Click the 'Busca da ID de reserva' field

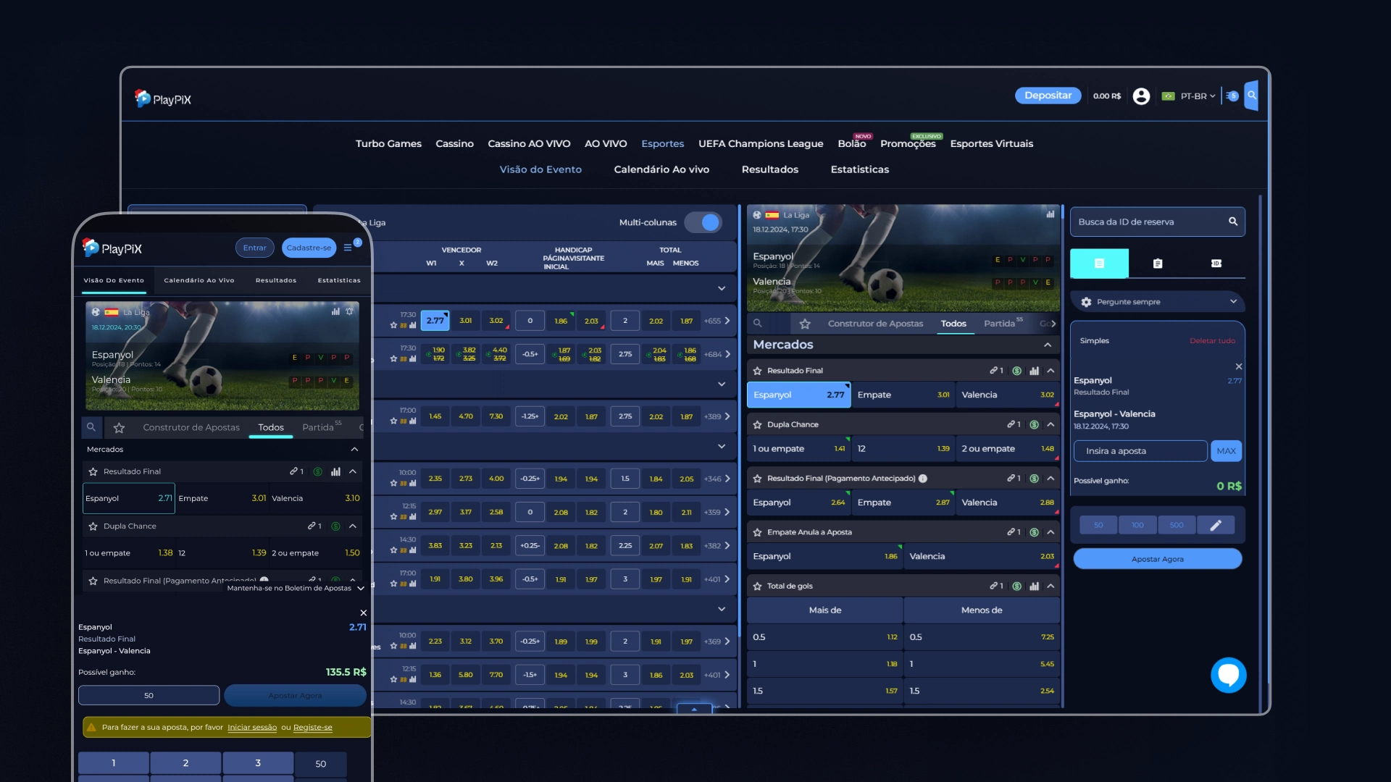click(x=1157, y=222)
